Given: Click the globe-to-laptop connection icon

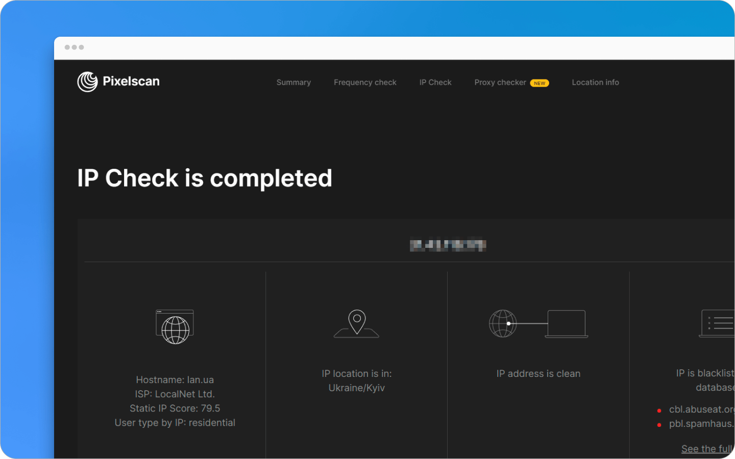Looking at the screenshot, I should point(538,323).
